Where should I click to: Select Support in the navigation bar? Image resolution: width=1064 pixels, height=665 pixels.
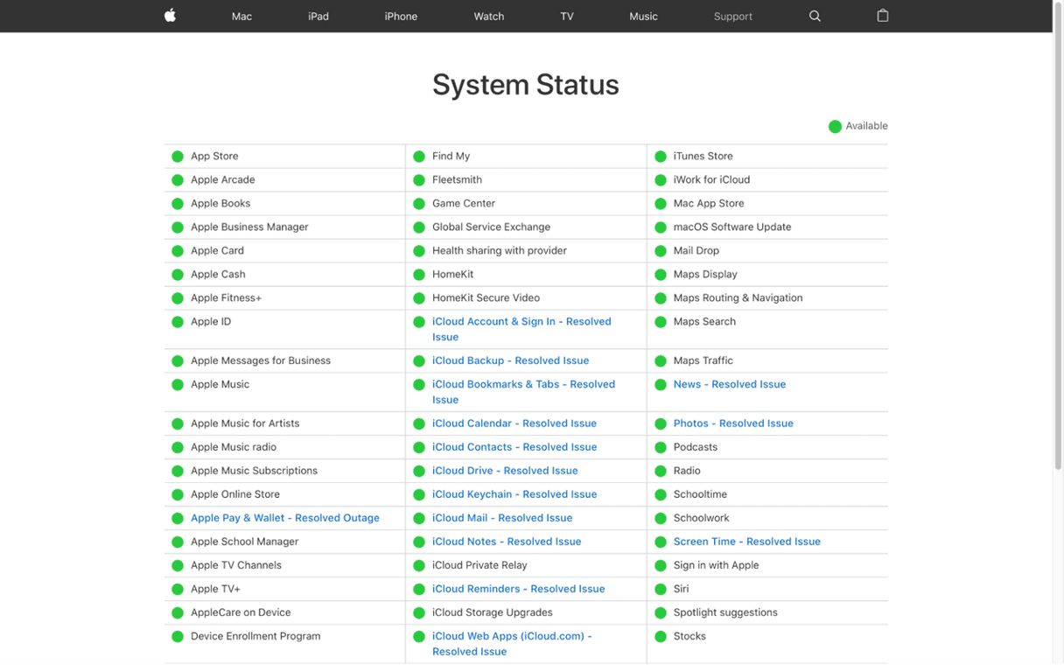tap(732, 17)
